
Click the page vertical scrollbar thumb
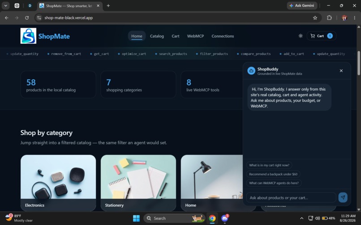358,63
